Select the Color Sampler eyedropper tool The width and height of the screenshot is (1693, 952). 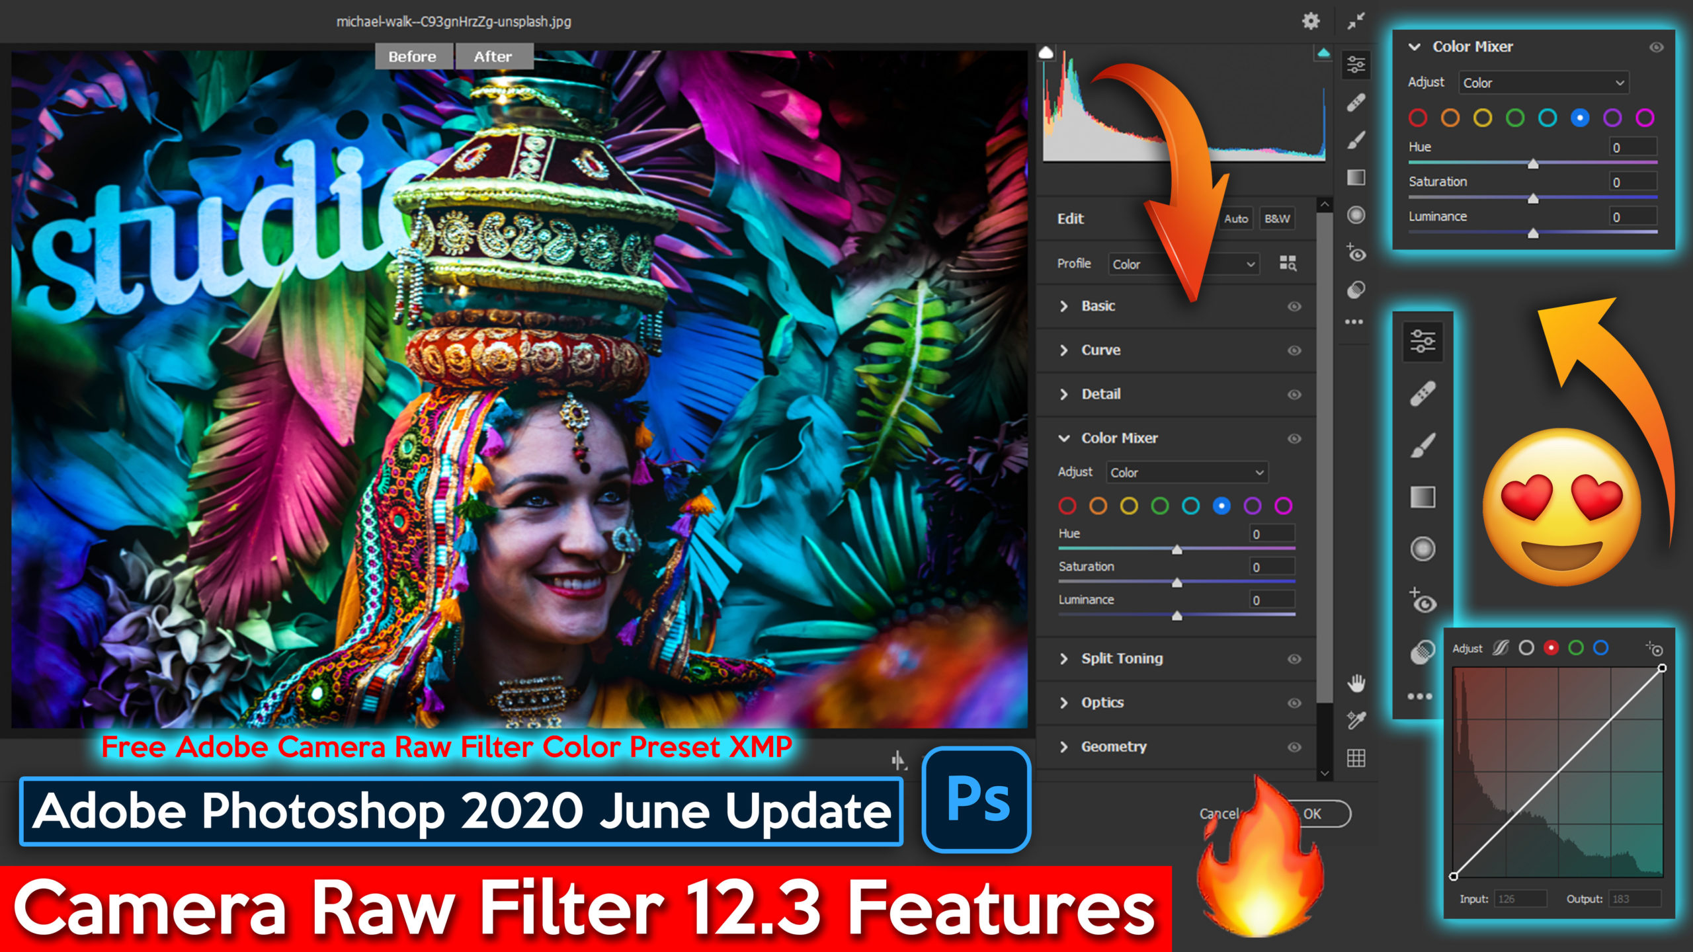1356,720
